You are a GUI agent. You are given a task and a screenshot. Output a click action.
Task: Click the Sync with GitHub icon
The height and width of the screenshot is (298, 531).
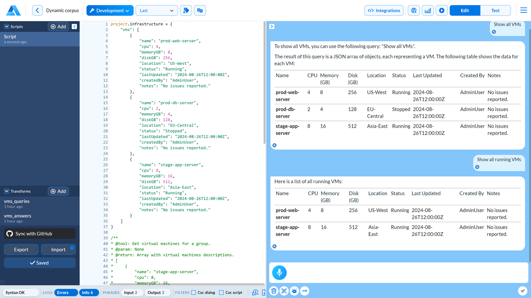[x=10, y=233]
